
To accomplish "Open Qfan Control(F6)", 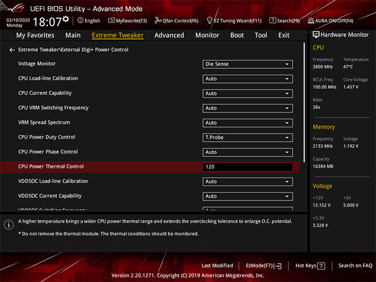I will tap(177, 20).
